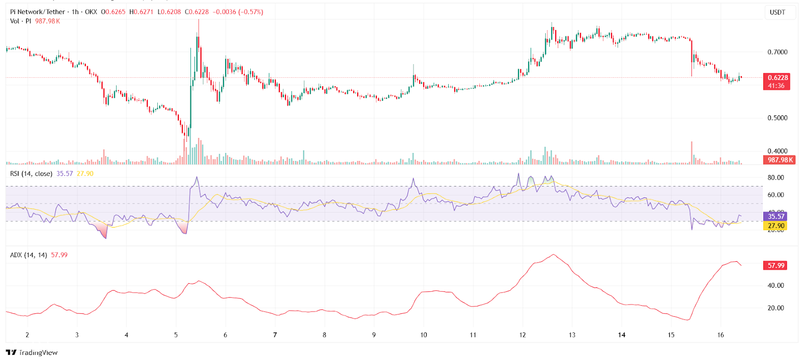Screen dimensions: 804x362
Task: Click bold date label 14 on time axis
Action: pos(622,335)
